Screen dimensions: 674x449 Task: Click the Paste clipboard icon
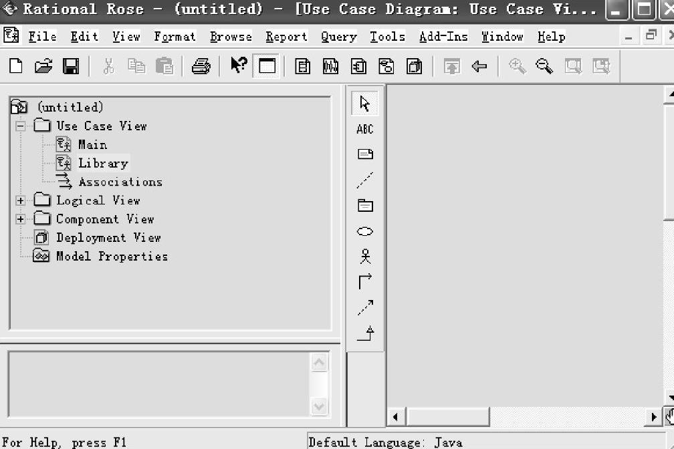point(164,66)
